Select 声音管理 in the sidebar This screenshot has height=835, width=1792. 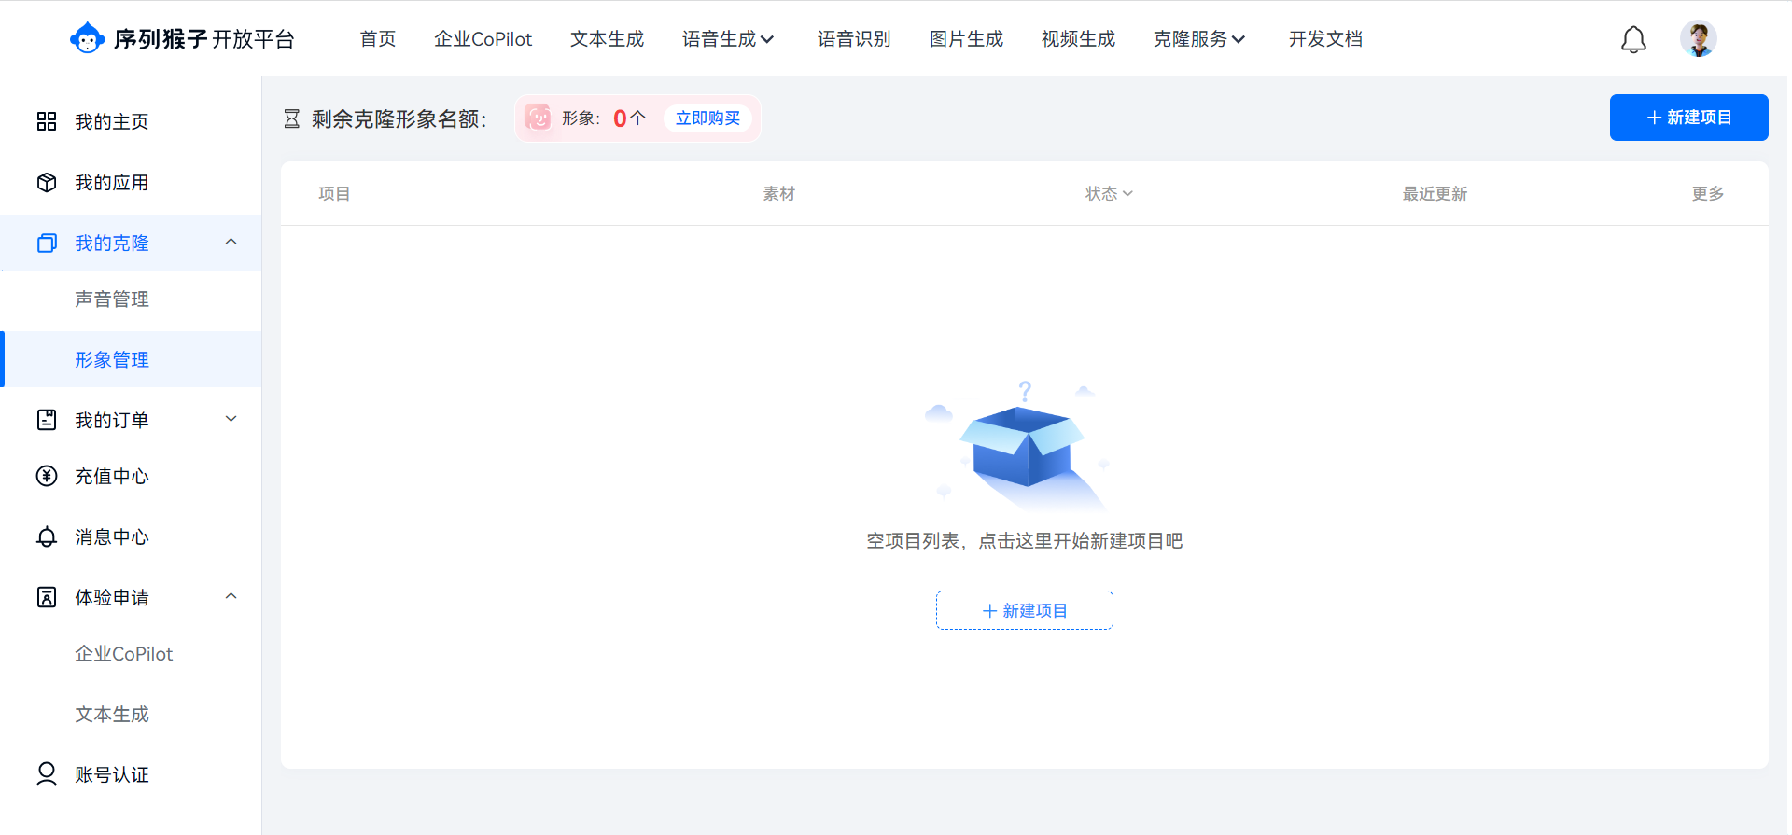point(112,299)
